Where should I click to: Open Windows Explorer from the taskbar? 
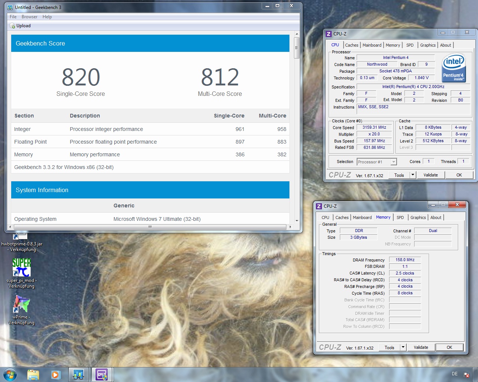coord(33,375)
